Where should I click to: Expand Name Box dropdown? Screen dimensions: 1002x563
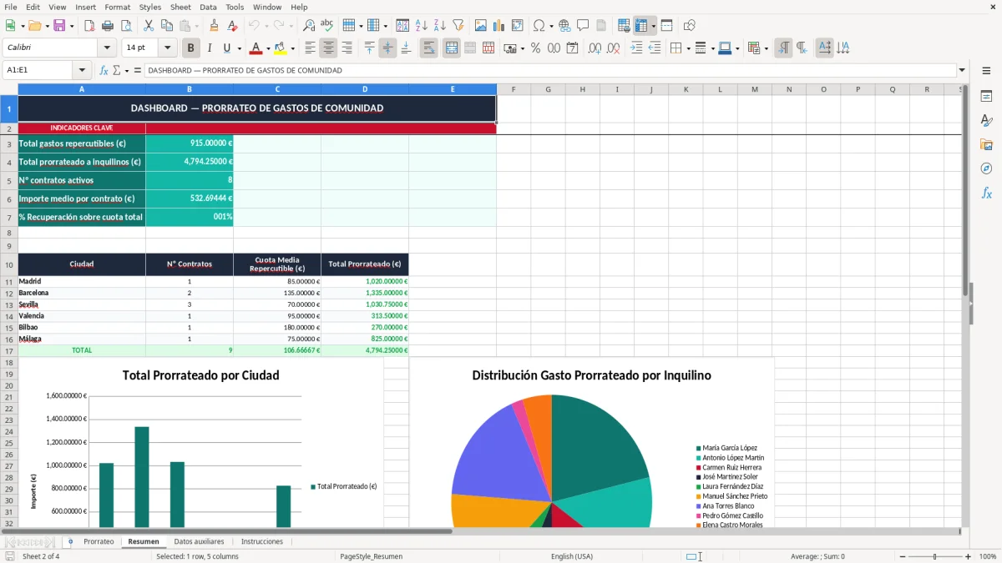tap(82, 71)
